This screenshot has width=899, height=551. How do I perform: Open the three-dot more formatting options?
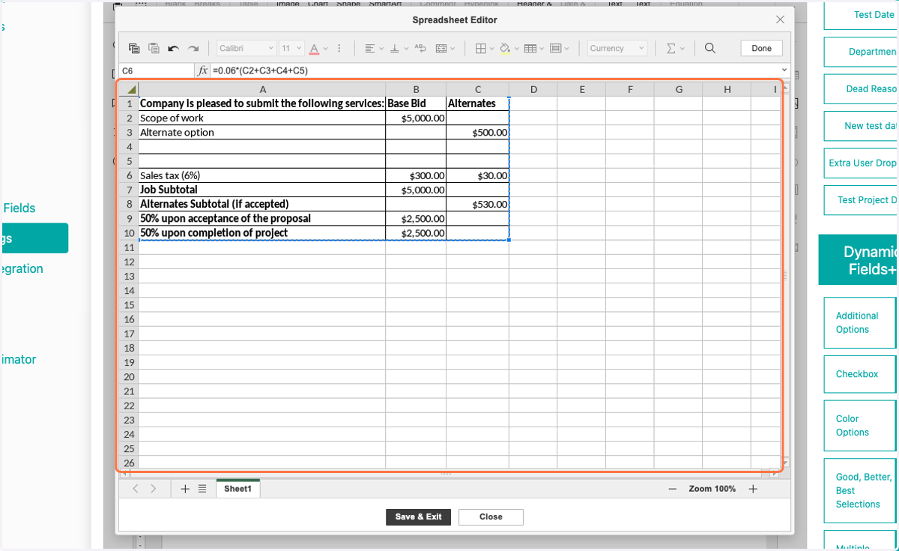339,48
